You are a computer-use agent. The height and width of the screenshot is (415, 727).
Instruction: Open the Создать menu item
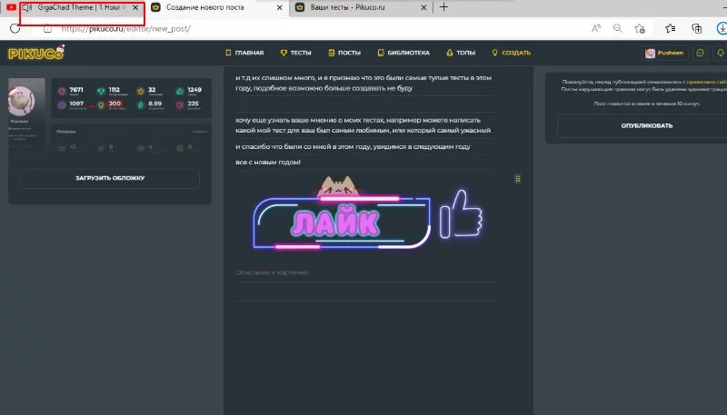click(511, 53)
